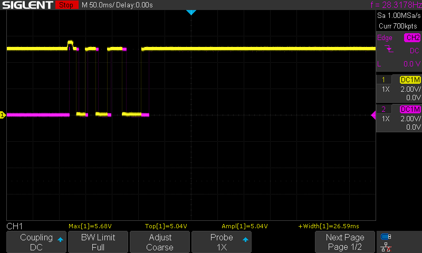This screenshot has width=422, height=253.
Task: Click the blue arrow on Probe softkey
Action: click(x=245, y=239)
